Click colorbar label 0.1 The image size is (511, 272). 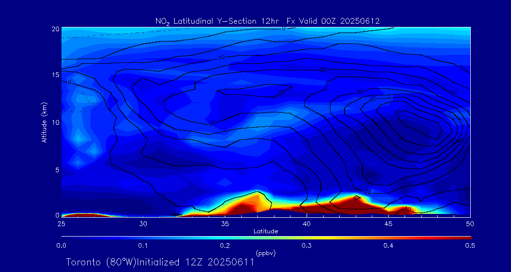click(x=143, y=246)
